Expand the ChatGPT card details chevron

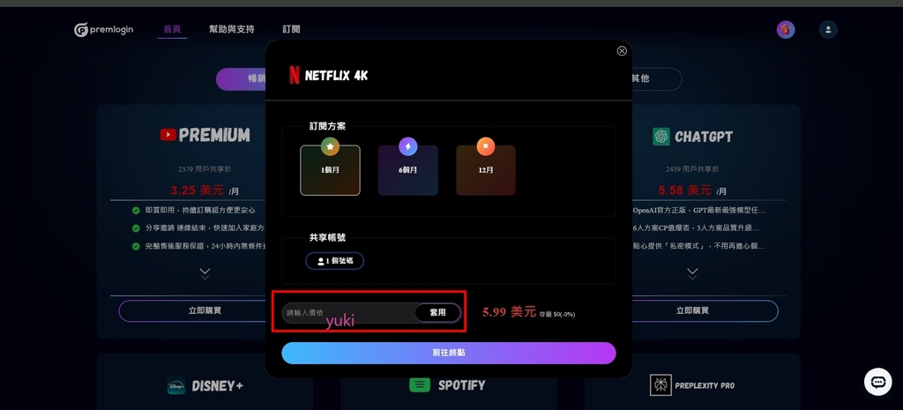(x=692, y=273)
